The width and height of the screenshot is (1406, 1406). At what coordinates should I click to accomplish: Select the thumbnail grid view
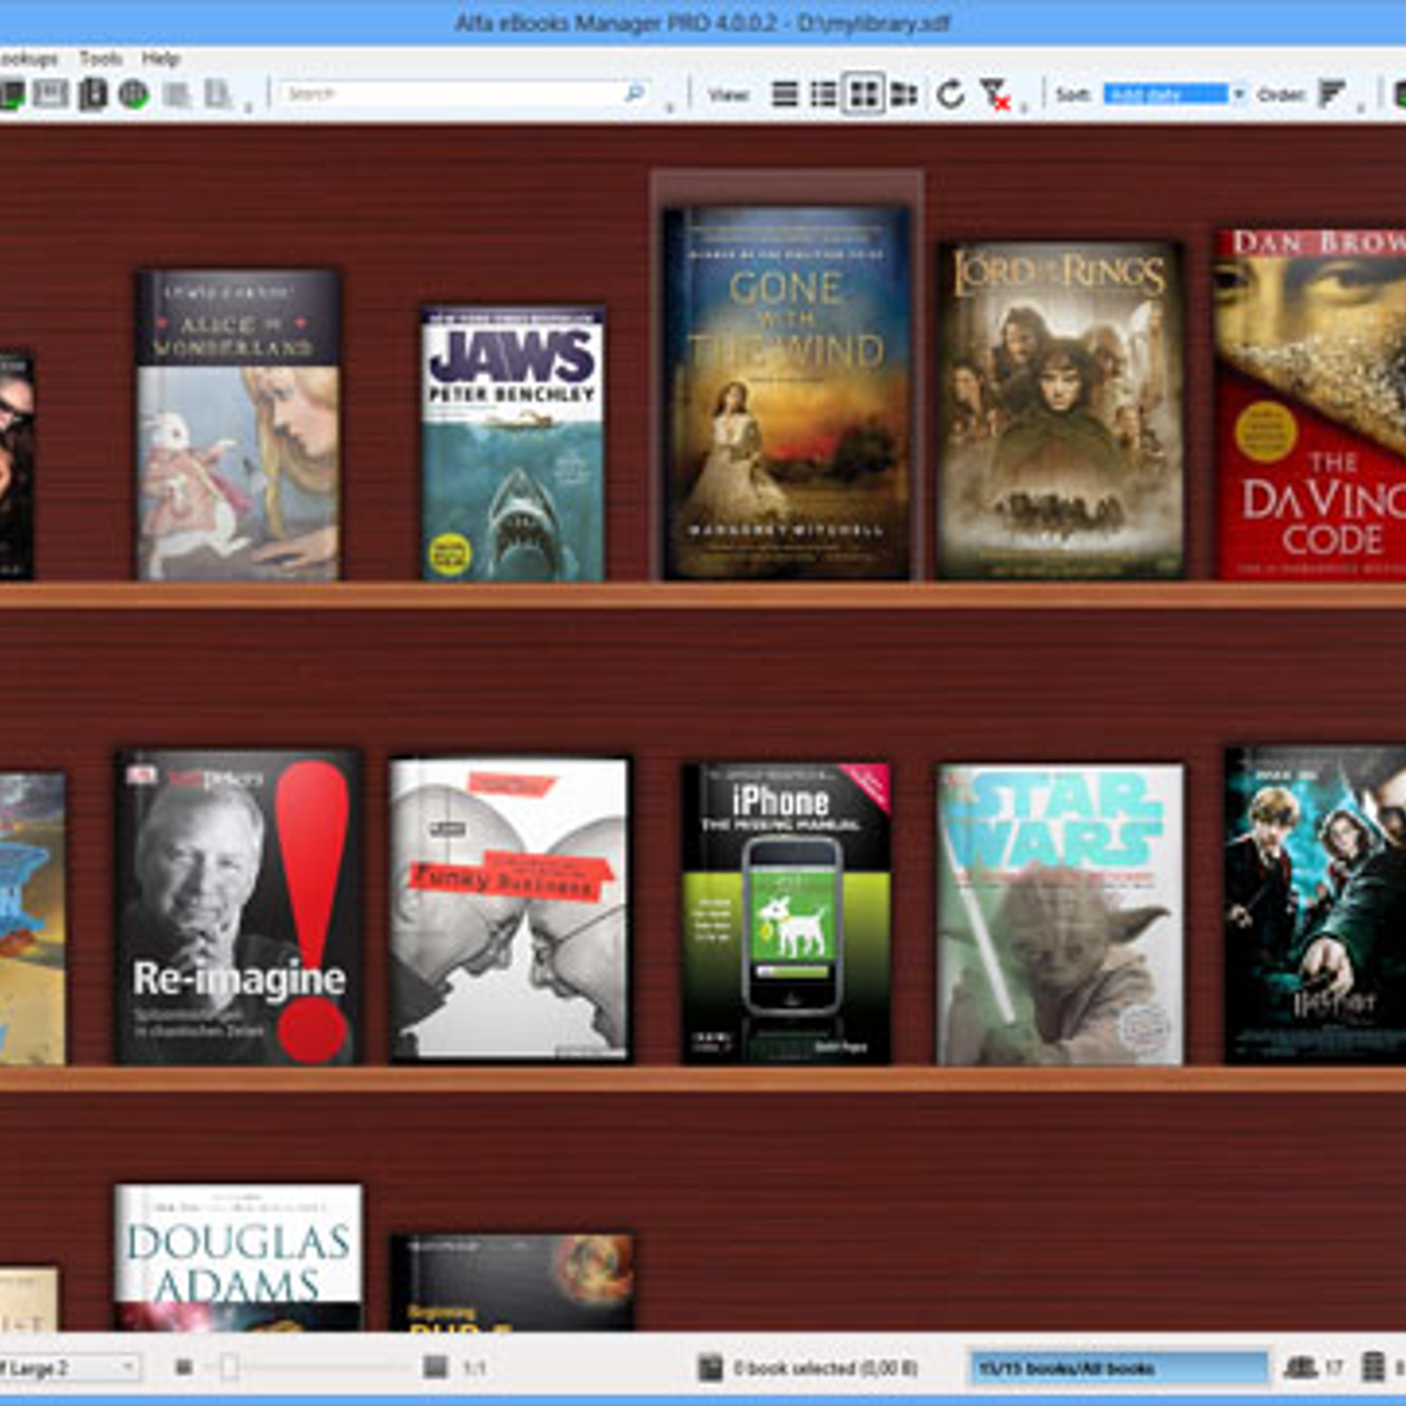(x=864, y=94)
